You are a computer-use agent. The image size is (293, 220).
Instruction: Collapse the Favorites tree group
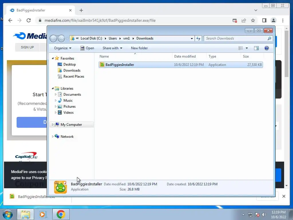53,58
